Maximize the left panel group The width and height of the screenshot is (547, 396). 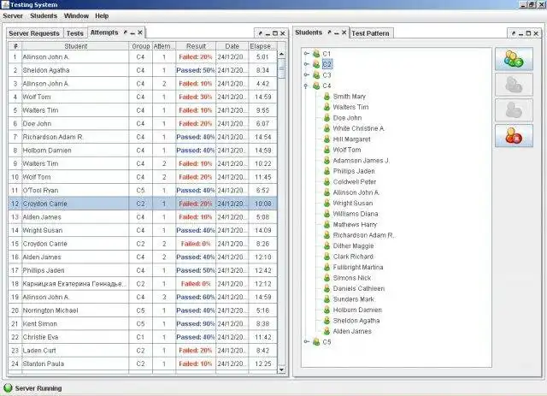(275, 33)
